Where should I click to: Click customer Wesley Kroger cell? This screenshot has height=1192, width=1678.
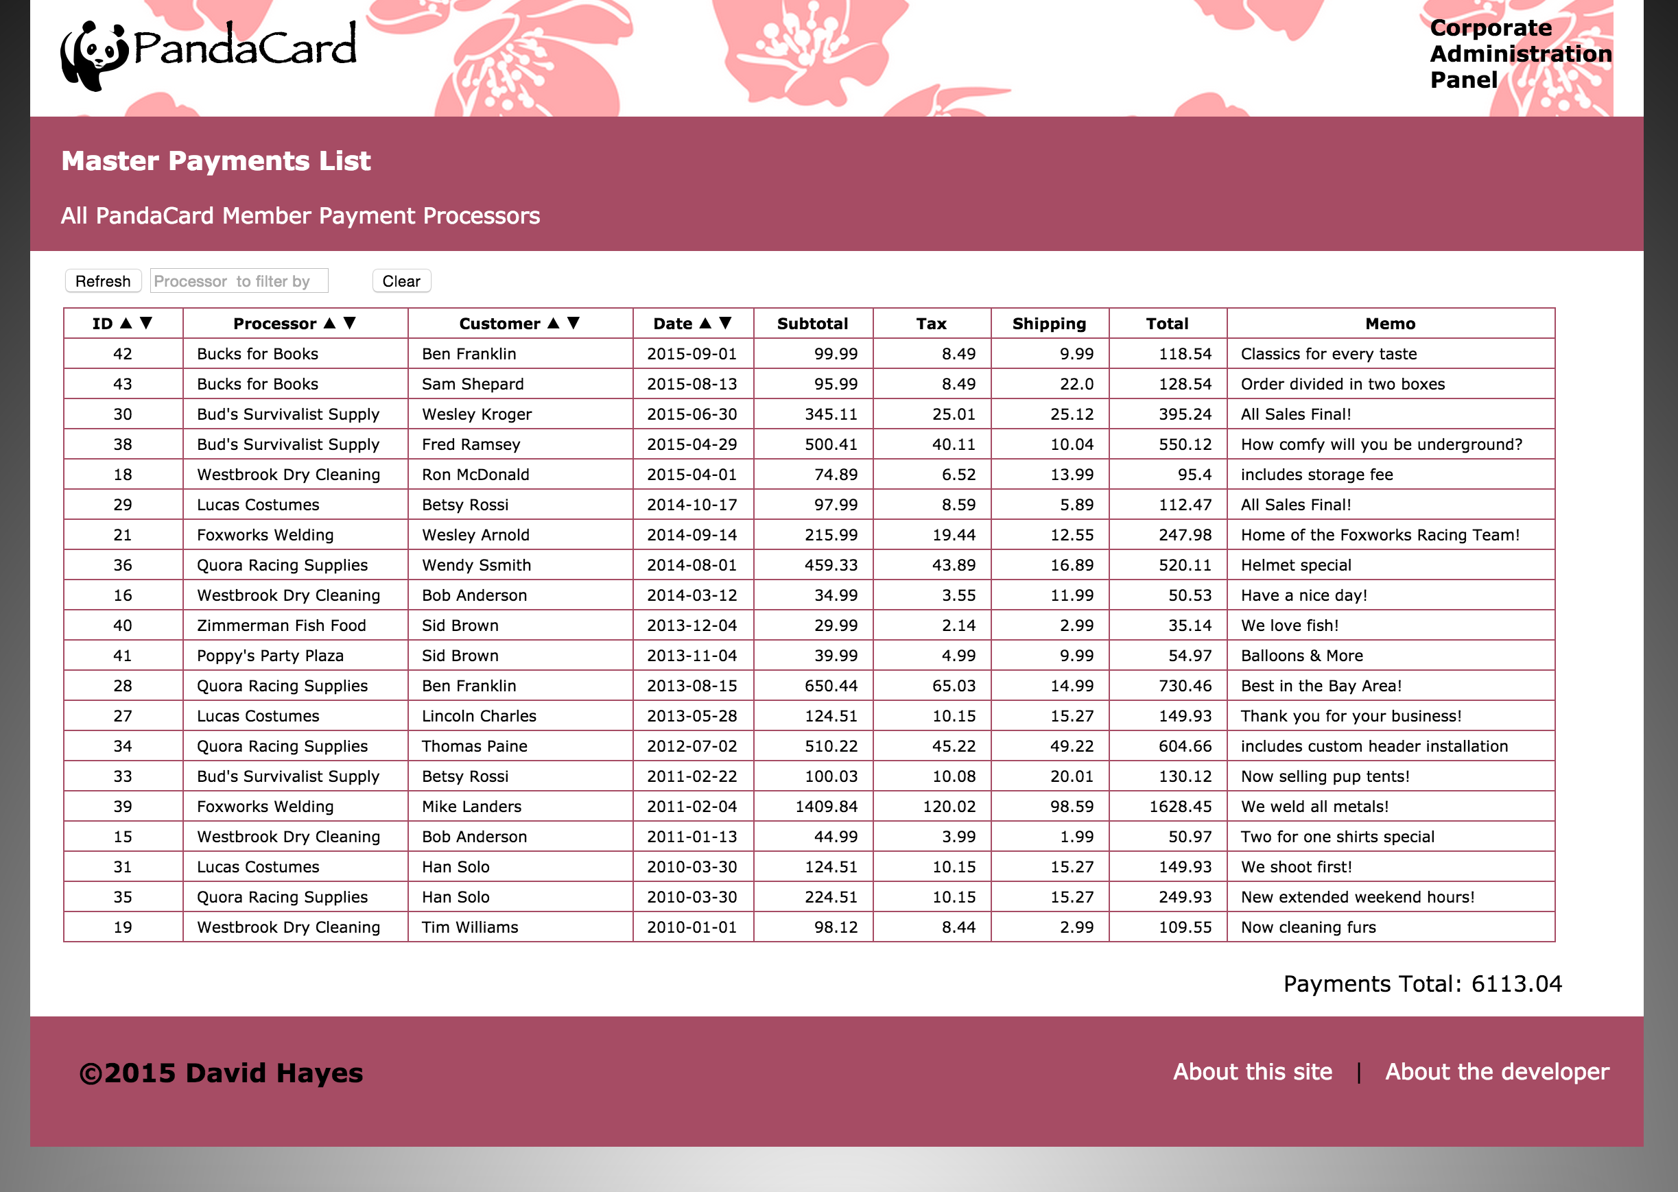[x=476, y=415]
